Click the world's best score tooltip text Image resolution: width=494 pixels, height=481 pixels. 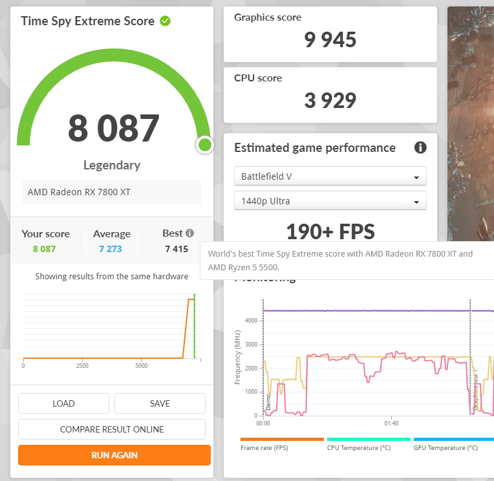pos(340,261)
